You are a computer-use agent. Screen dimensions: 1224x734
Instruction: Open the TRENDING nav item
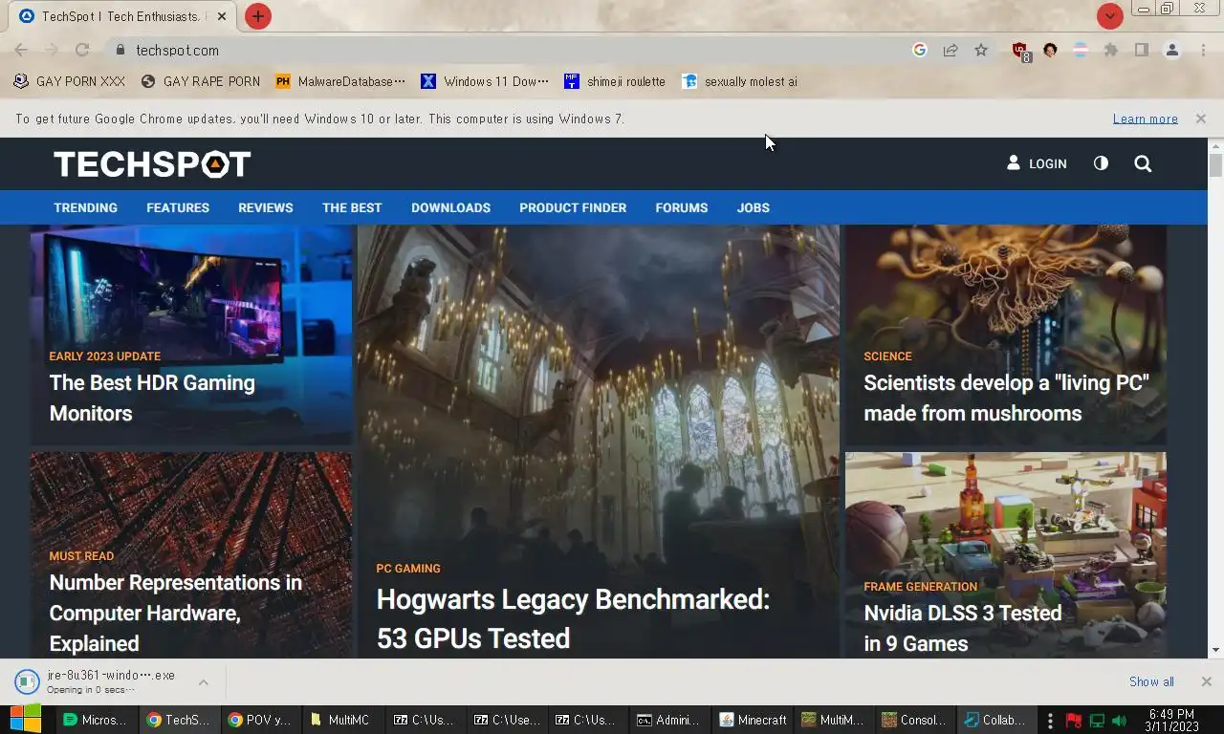pyautogui.click(x=85, y=207)
